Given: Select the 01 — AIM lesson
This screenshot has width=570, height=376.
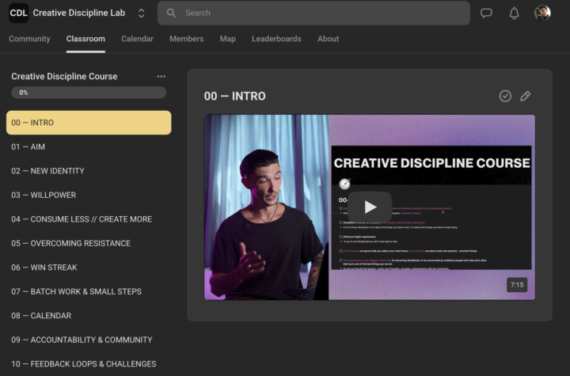Looking at the screenshot, I should tap(28, 147).
